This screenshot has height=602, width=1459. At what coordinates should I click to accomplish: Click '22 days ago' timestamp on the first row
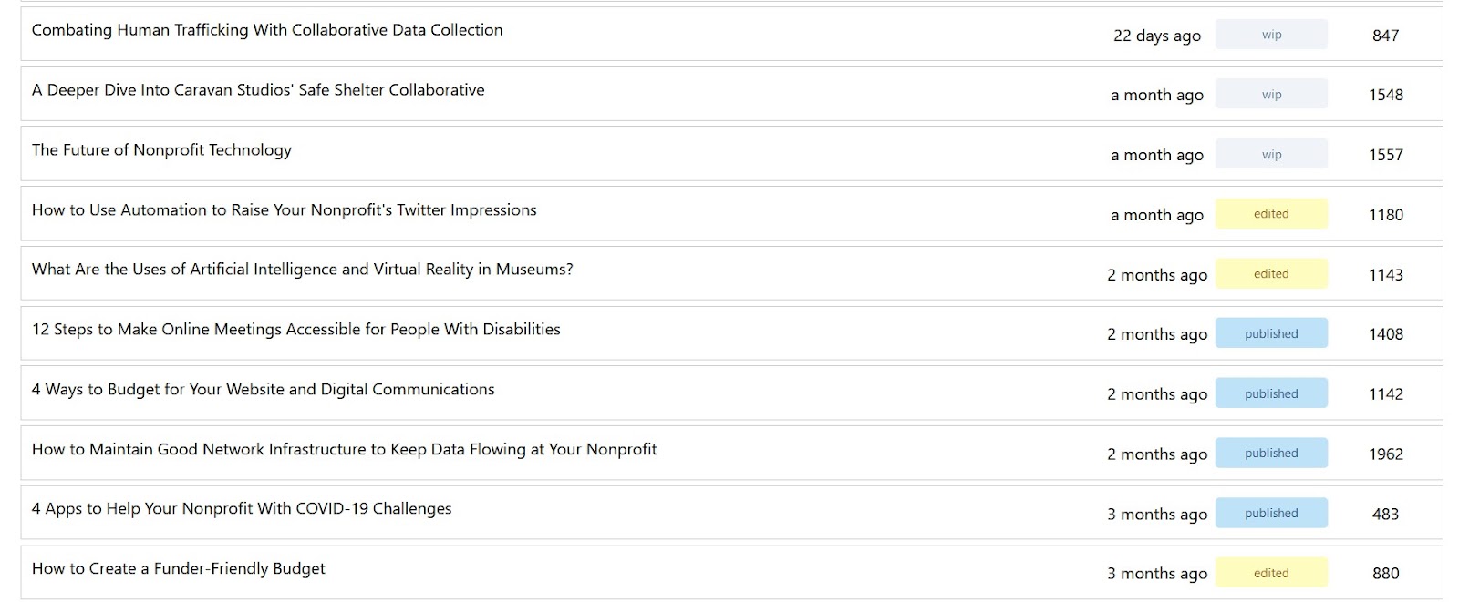pos(1156,36)
